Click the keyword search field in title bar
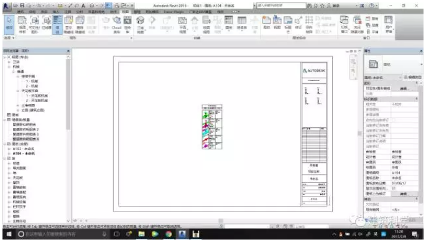The image size is (426, 242). (x=281, y=6)
